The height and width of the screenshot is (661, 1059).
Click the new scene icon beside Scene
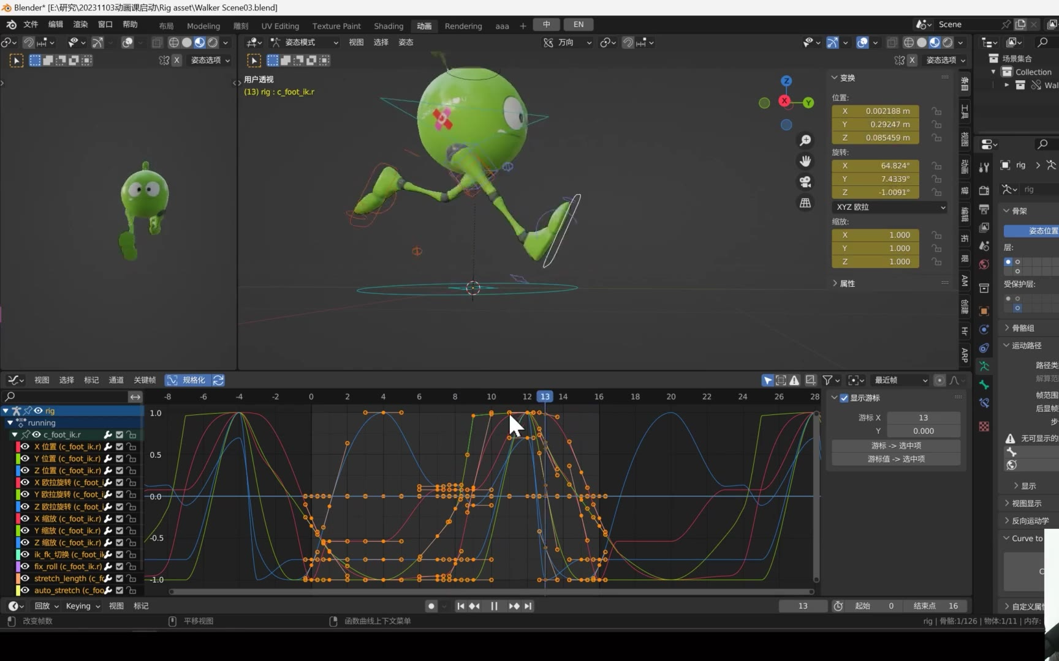(x=1020, y=24)
